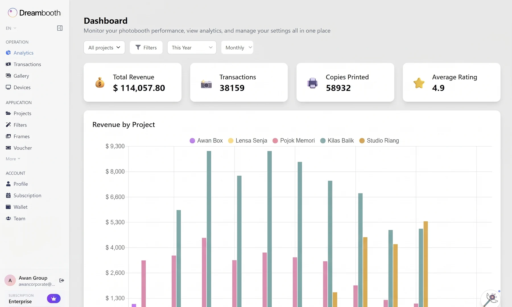Toggle Studio Riang legend entry
Viewport: 512px width, 307px height.
pos(379,141)
